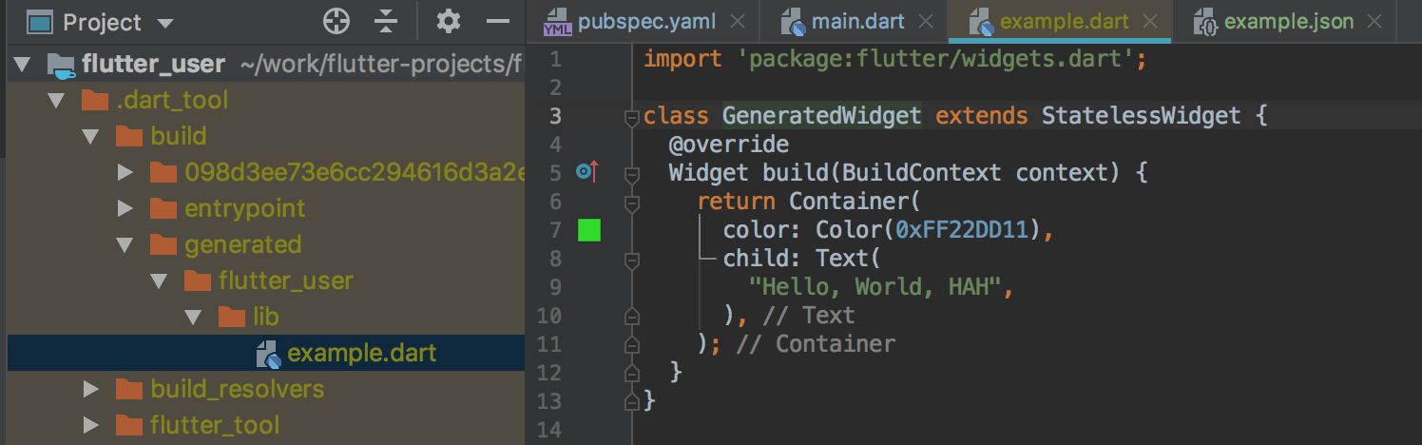
Task: Collapse the .dart_tool folder
Action: pos(57,101)
